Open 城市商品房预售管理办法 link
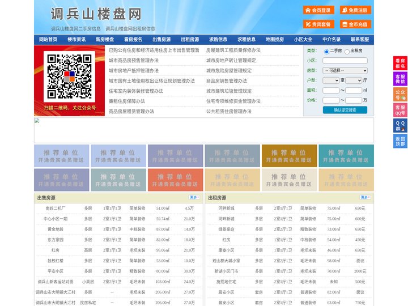The image size is (408, 306). click(x=134, y=61)
